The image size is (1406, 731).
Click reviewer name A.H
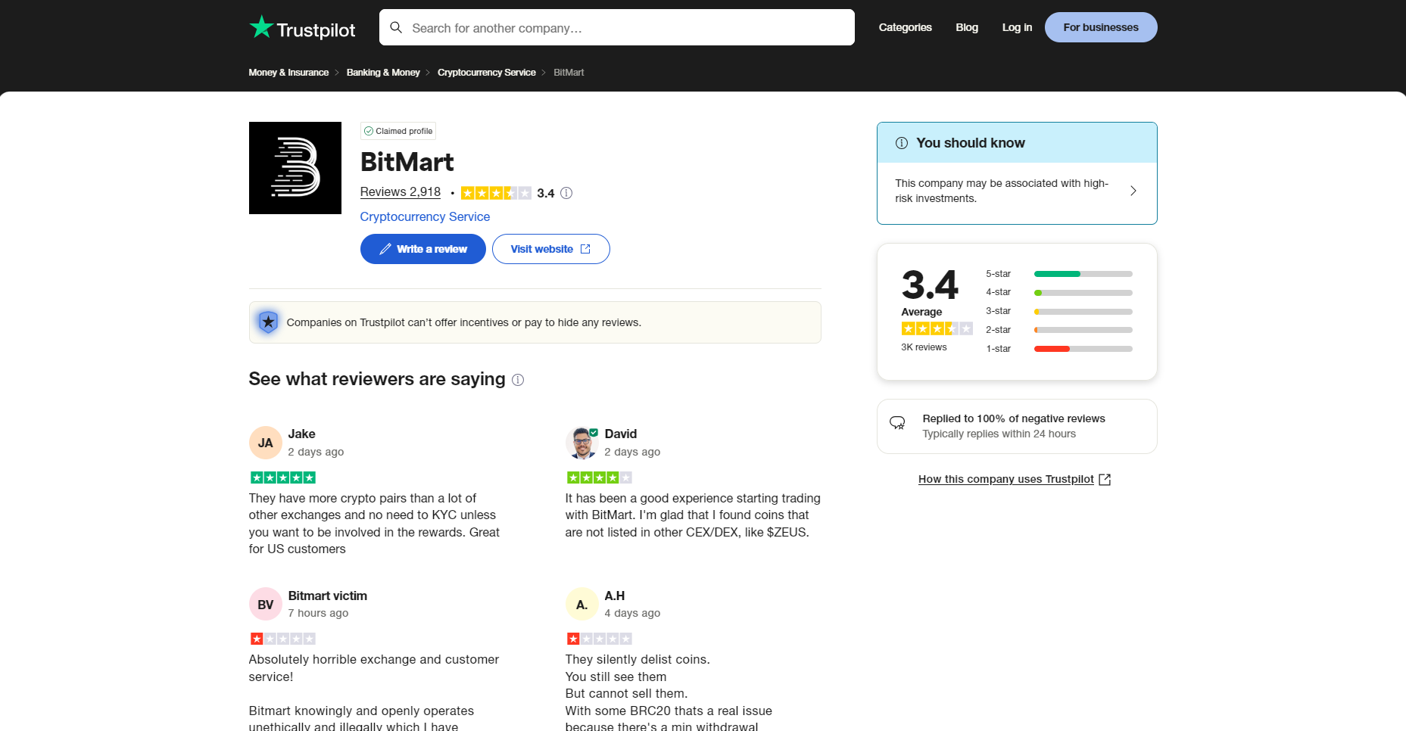click(615, 596)
